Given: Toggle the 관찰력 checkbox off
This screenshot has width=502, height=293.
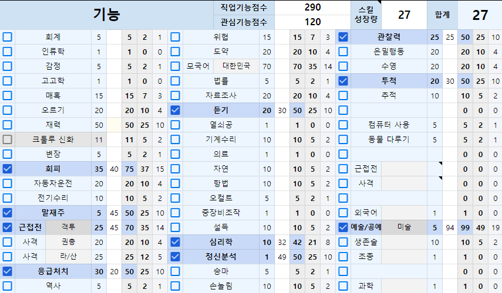Looking at the screenshot, I should [343, 37].
